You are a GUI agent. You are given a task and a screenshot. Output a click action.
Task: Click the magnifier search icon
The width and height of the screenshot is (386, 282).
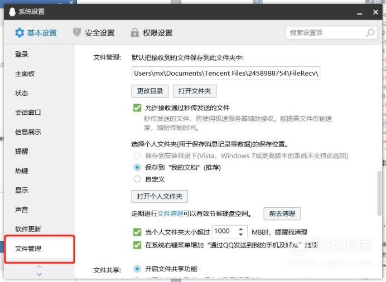pos(370,32)
